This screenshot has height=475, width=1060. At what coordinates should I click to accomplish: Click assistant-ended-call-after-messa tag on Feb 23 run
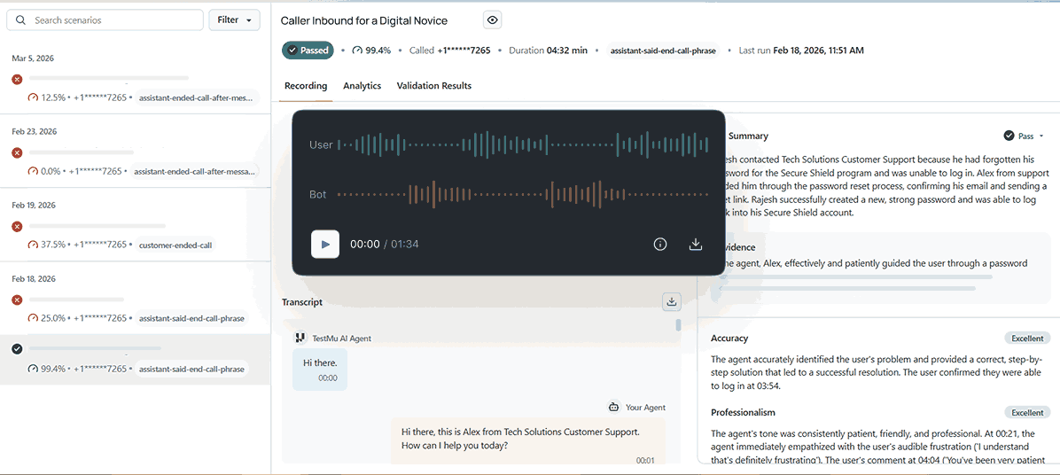(x=194, y=172)
